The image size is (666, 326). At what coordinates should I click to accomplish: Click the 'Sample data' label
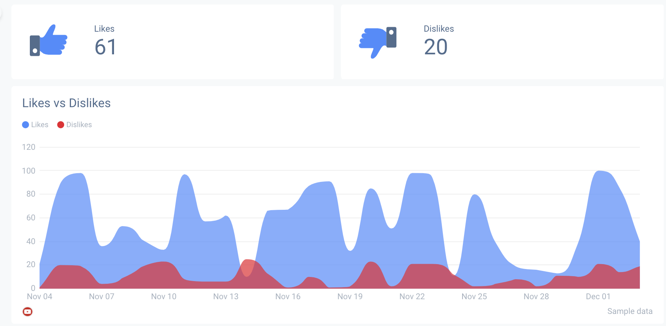(630, 311)
